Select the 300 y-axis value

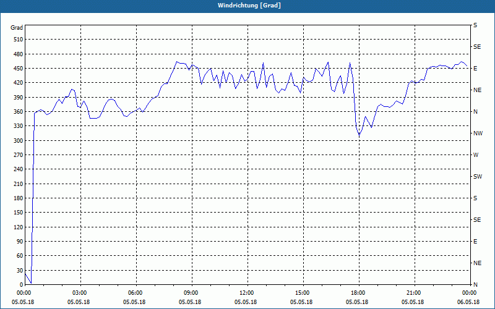tap(19, 141)
